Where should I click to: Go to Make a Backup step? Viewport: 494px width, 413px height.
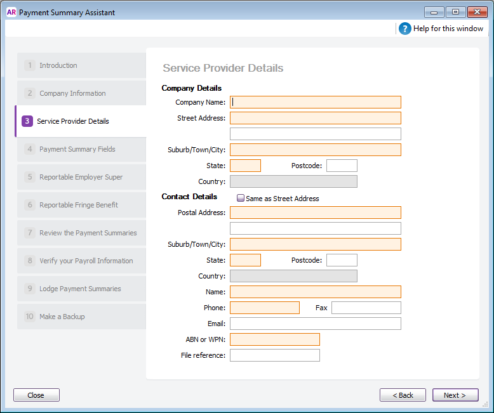click(x=82, y=317)
